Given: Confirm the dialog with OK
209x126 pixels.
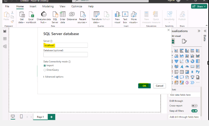Looking at the screenshot, I should click(144, 86).
